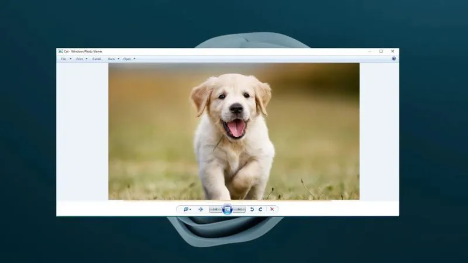Click the blue Help question mark icon

(394, 59)
